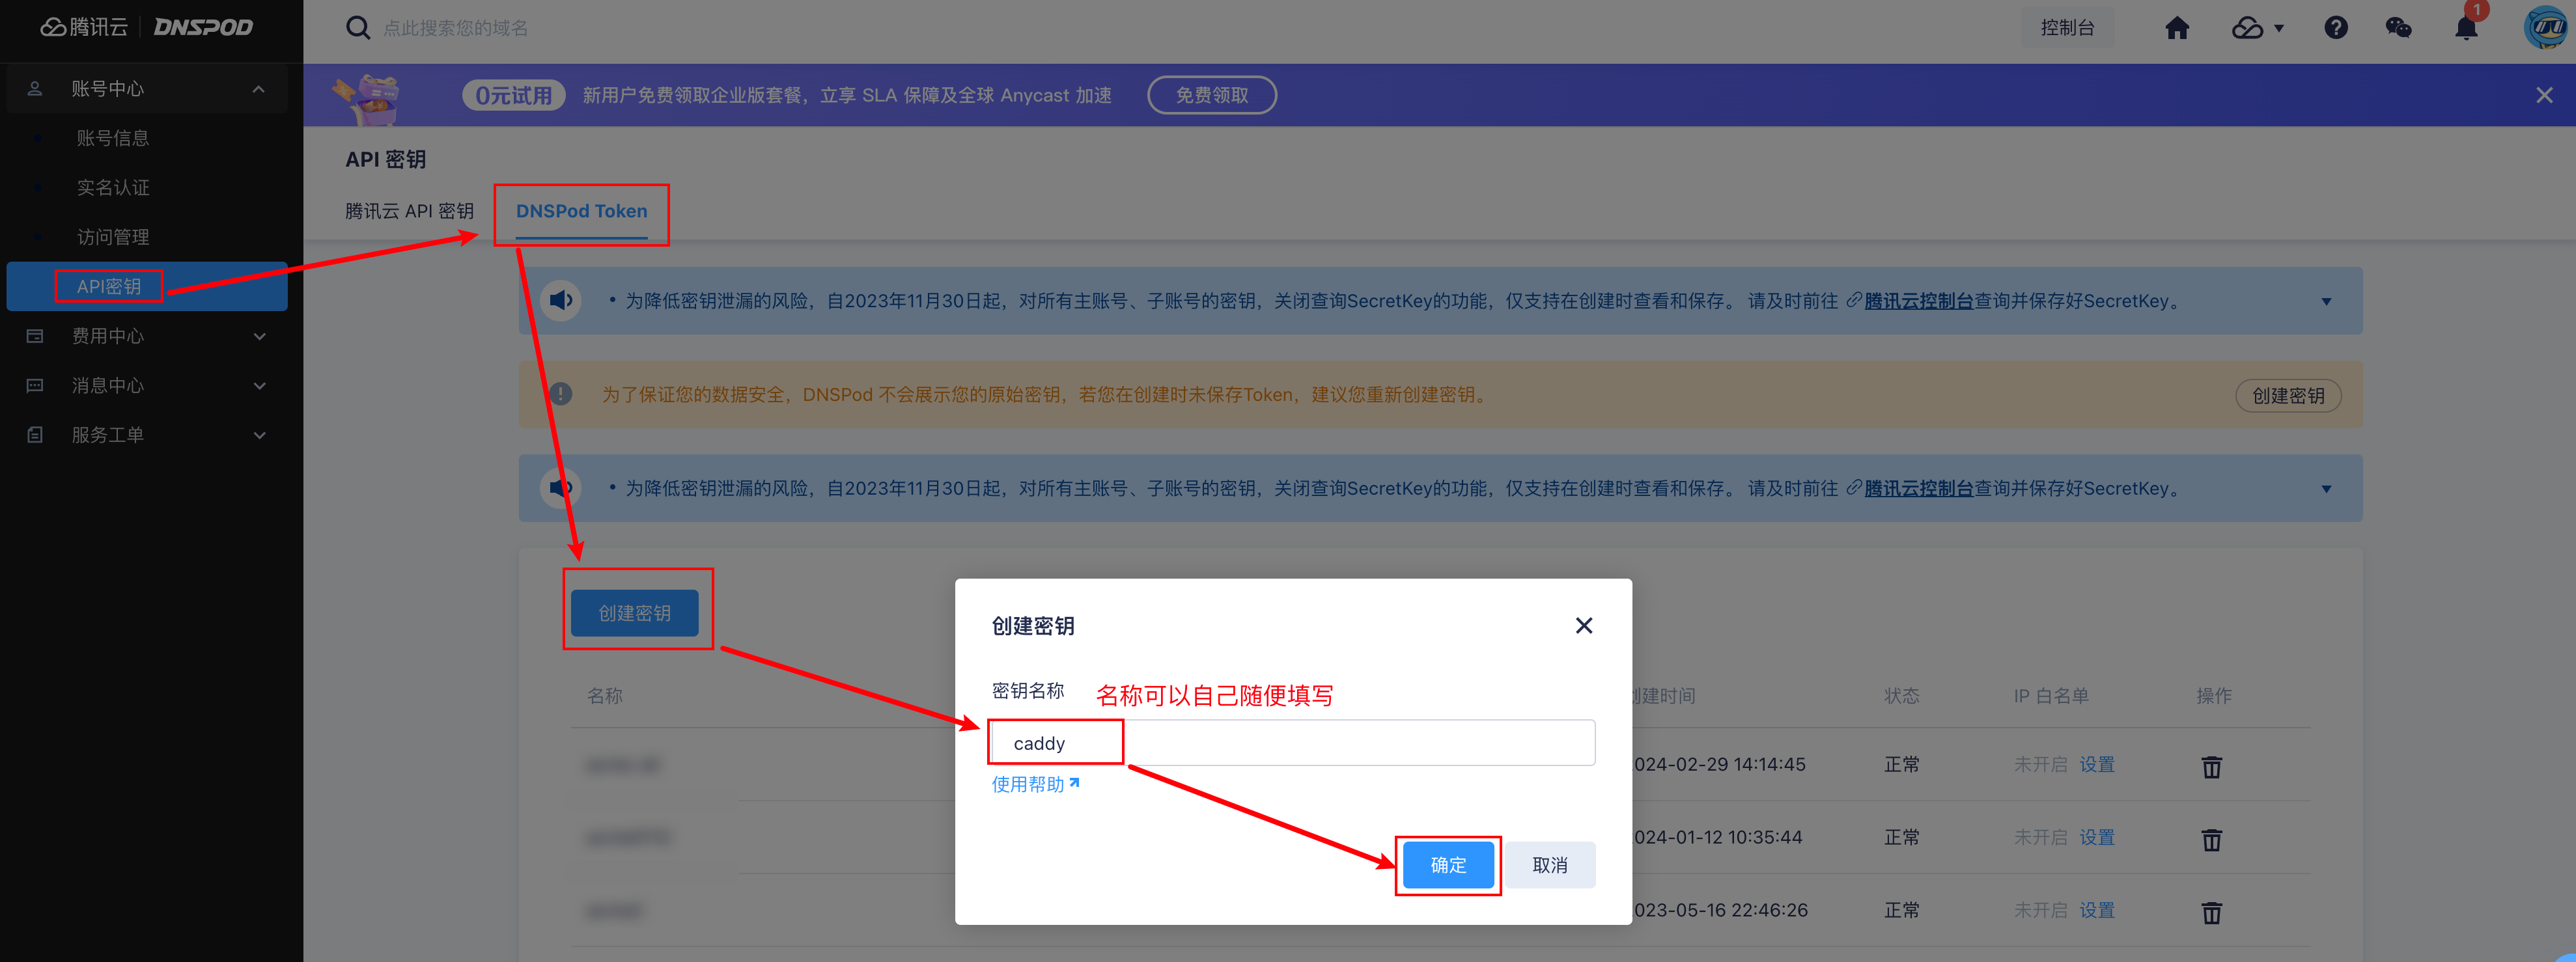This screenshot has height=962, width=2576.
Task: Open the help question mark icon
Action: [x=2336, y=28]
